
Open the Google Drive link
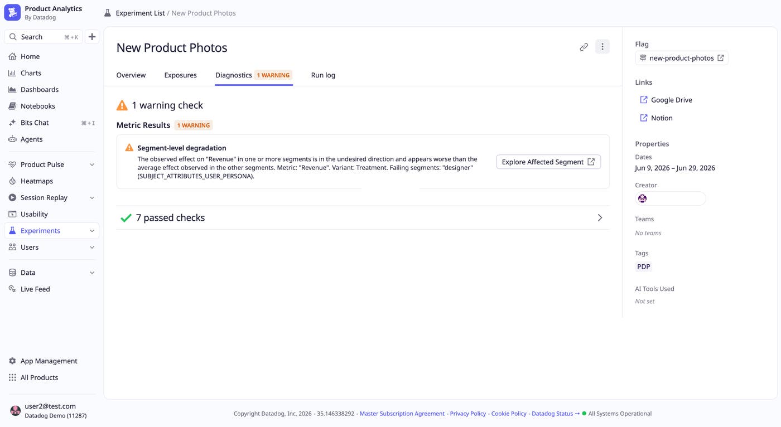666,100
